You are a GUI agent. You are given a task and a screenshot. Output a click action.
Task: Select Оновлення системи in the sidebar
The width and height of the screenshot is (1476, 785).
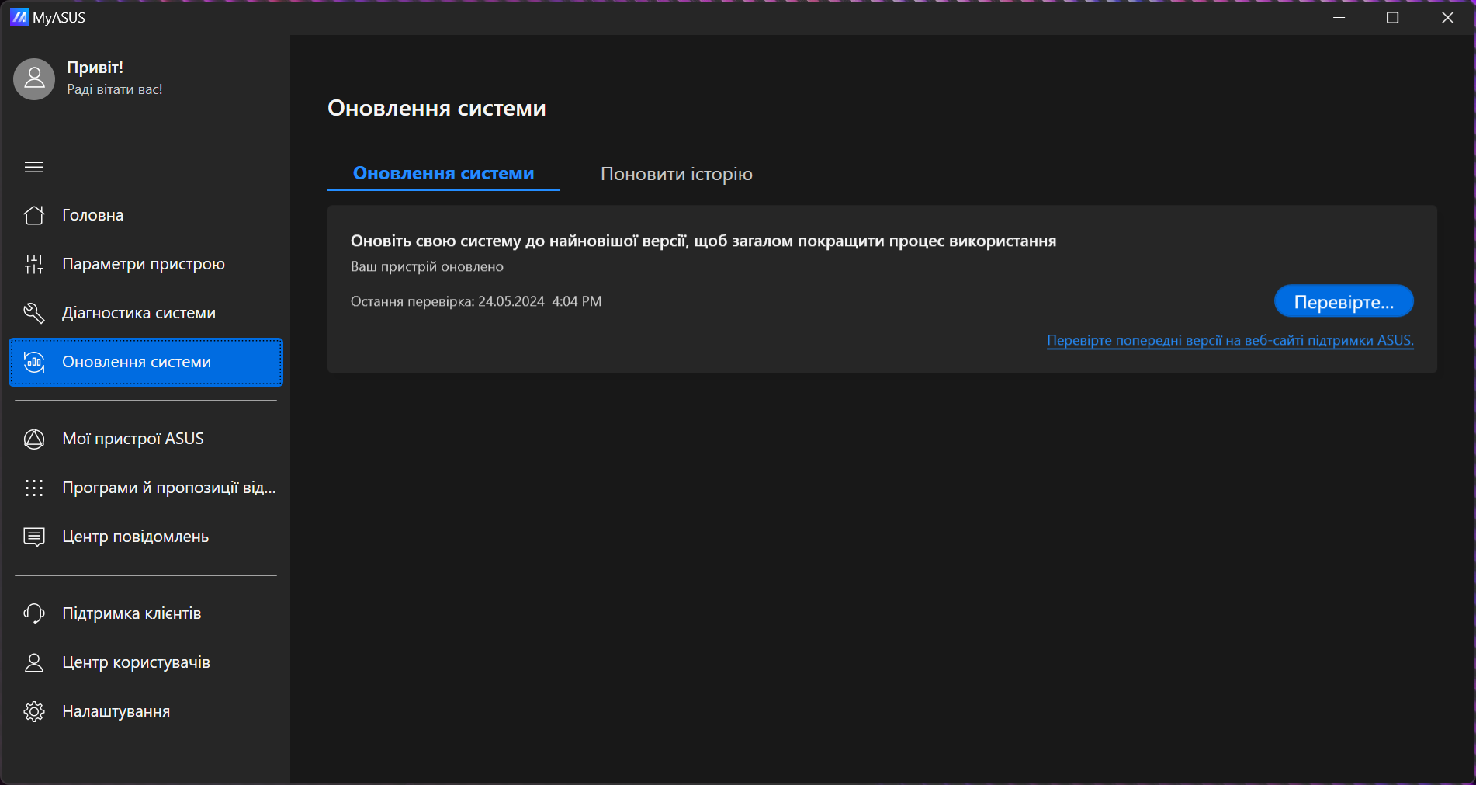pyautogui.click(x=146, y=362)
